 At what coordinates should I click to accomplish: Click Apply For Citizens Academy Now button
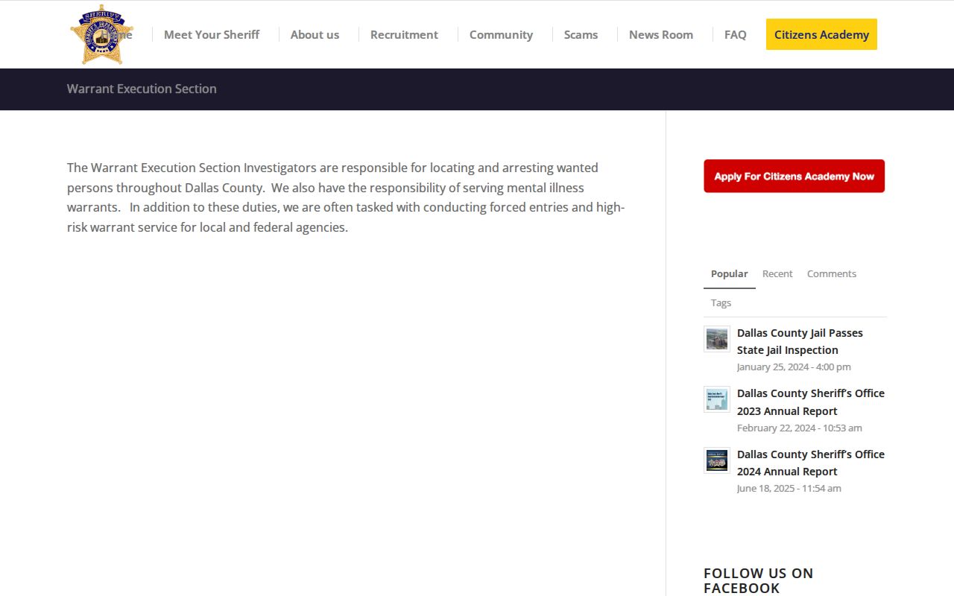point(795,176)
